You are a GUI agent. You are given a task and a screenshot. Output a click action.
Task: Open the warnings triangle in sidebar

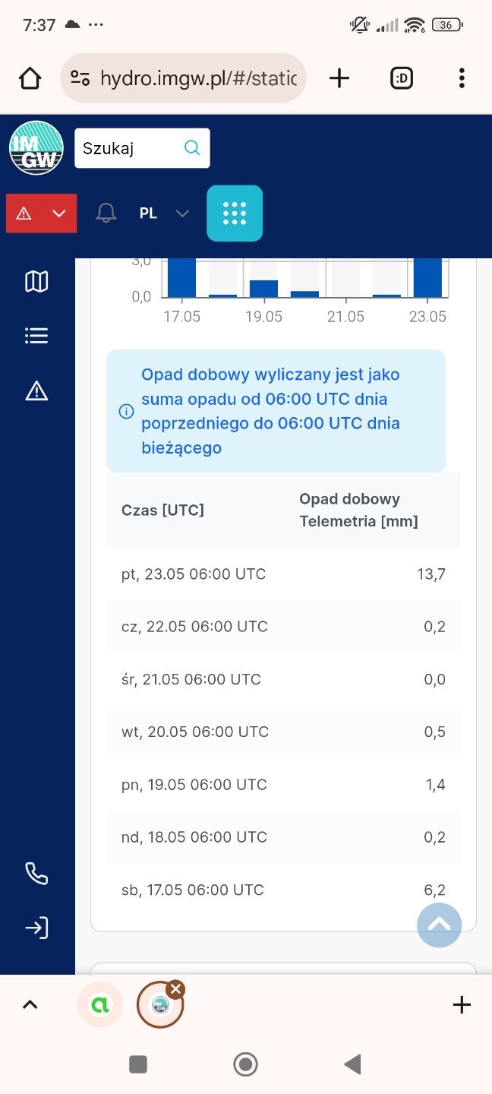click(x=36, y=390)
